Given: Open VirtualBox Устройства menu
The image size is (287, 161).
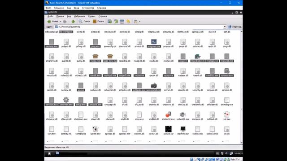Looking at the screenshot, I should pos(88,8).
